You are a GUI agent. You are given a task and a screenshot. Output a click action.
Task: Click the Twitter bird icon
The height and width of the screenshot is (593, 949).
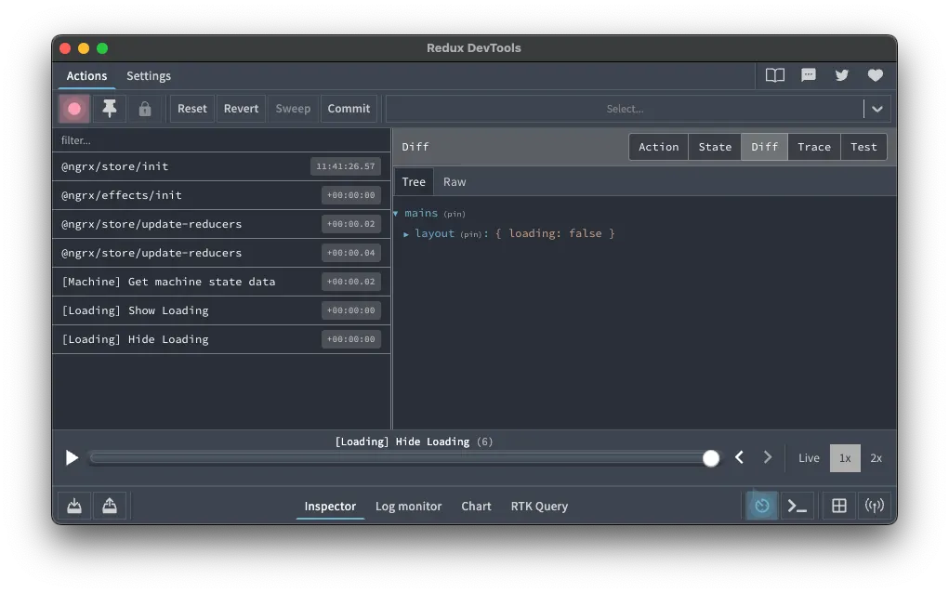coord(842,75)
